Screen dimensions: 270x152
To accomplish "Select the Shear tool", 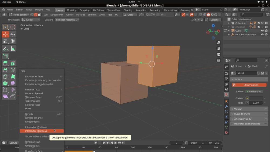I will click(x=5, y=96).
